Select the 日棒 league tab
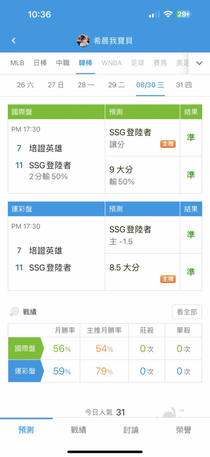 point(40,63)
